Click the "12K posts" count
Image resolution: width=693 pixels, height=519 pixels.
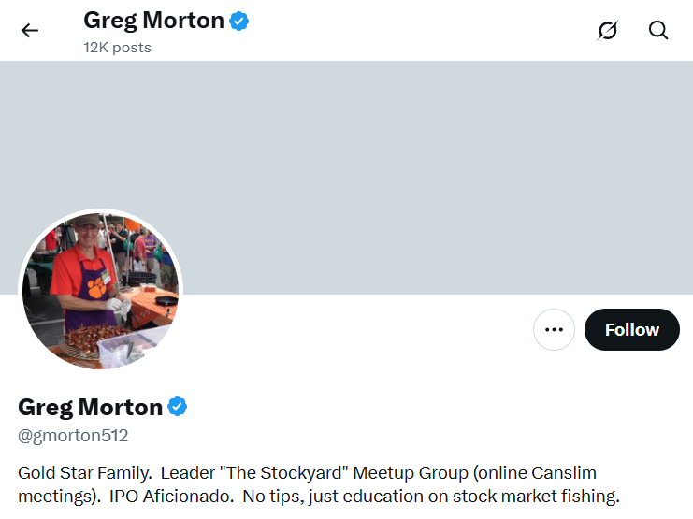click(117, 48)
